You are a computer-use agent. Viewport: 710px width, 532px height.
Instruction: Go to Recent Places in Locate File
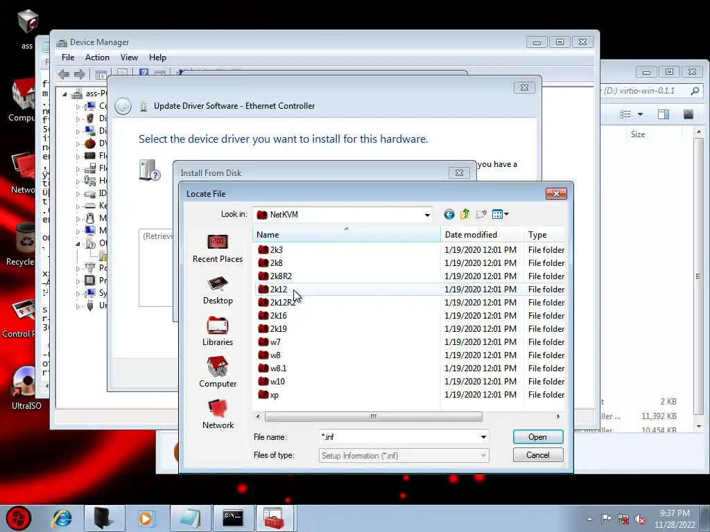tap(218, 249)
